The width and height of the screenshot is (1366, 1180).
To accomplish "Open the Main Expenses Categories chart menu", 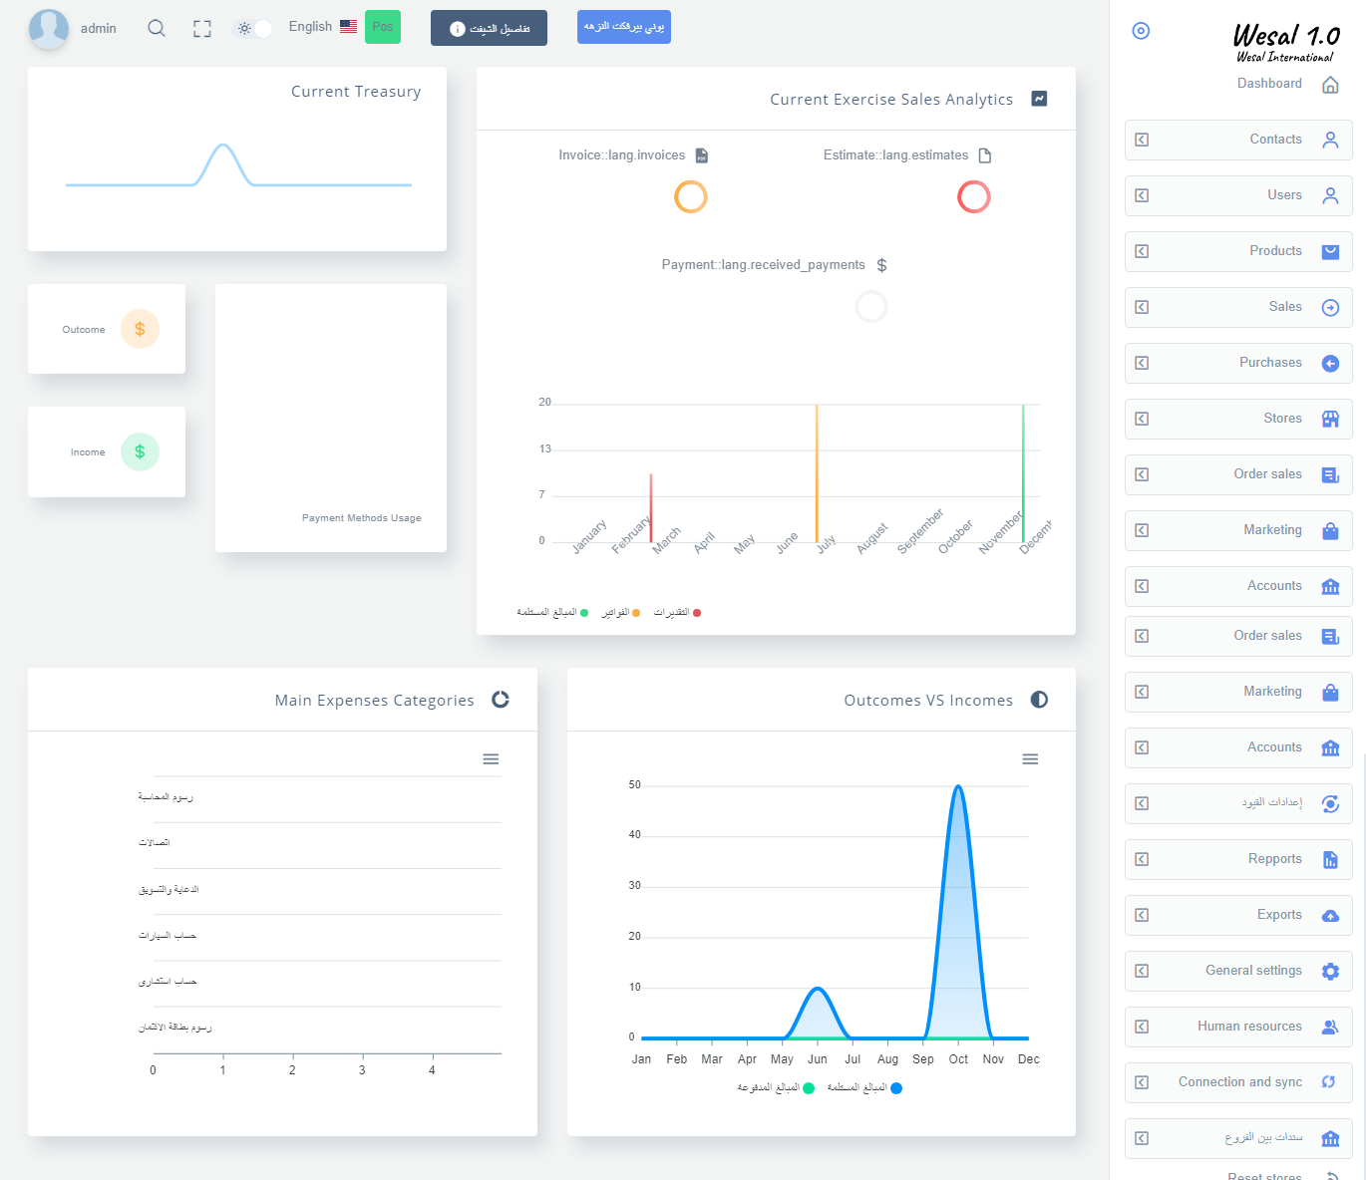I will click(491, 759).
